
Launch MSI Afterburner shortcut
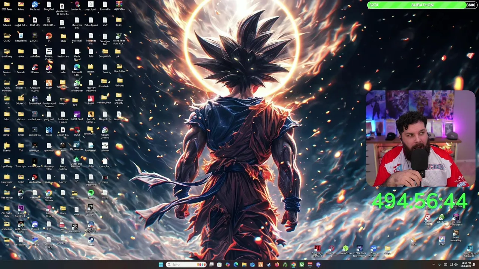(x=77, y=86)
